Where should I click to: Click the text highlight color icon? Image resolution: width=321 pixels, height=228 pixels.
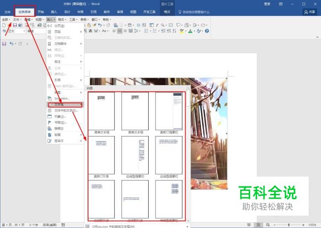pos(181,31)
